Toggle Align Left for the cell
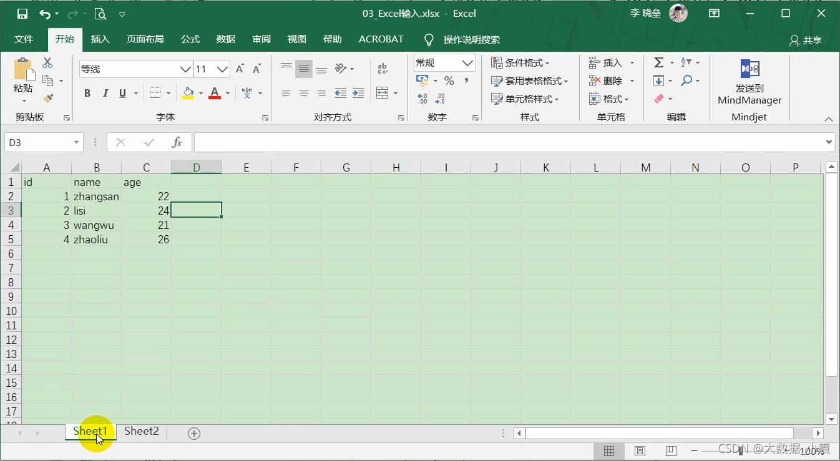Image resolution: width=840 pixels, height=461 pixels. (x=286, y=93)
